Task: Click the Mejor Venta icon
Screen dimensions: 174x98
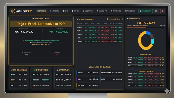Action: click(53, 53)
